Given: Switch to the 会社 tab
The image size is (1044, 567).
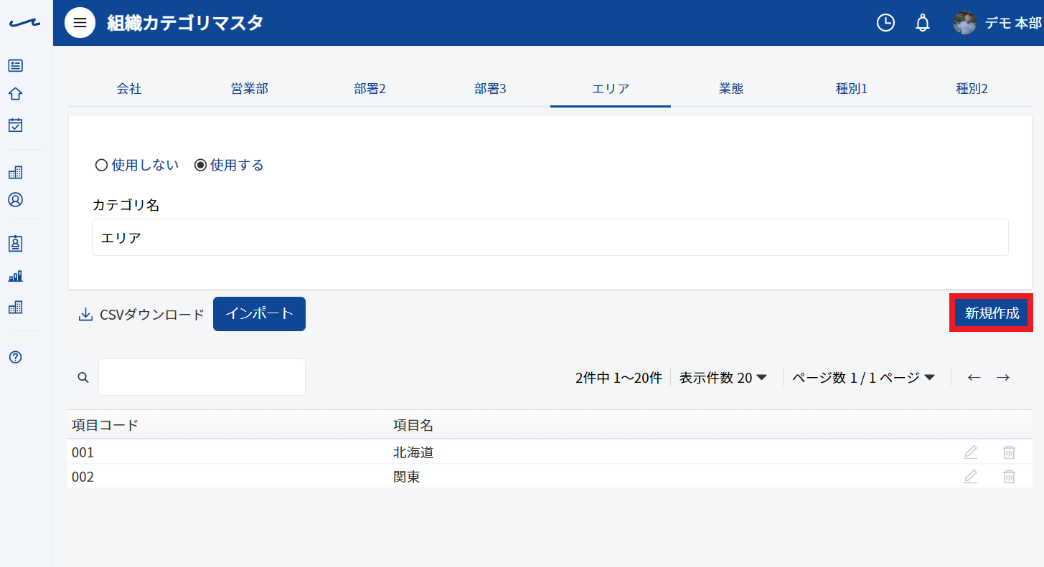Looking at the screenshot, I should (129, 89).
